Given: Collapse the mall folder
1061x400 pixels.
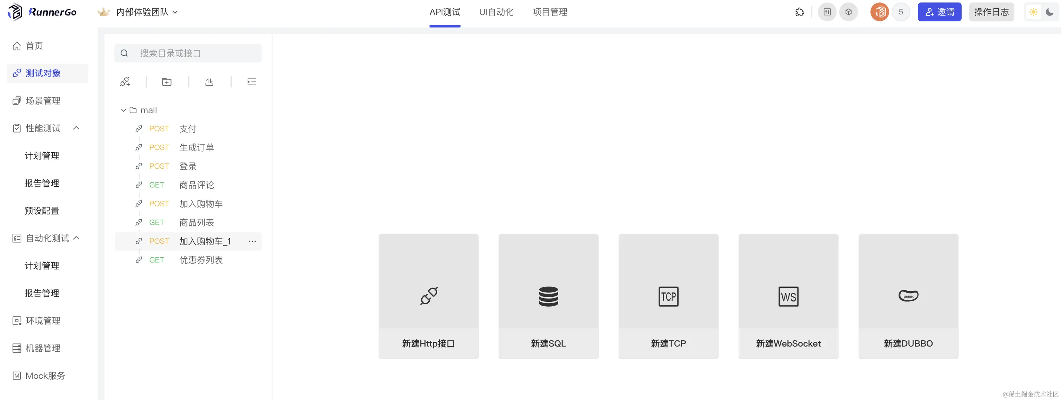Looking at the screenshot, I should tap(123, 111).
